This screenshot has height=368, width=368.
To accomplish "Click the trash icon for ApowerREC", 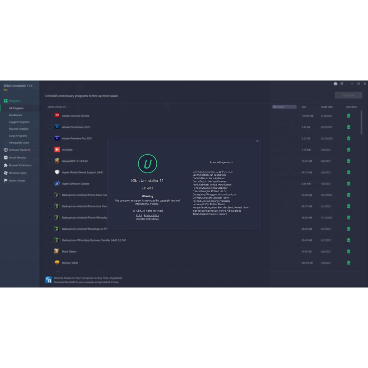I will pos(349,161).
